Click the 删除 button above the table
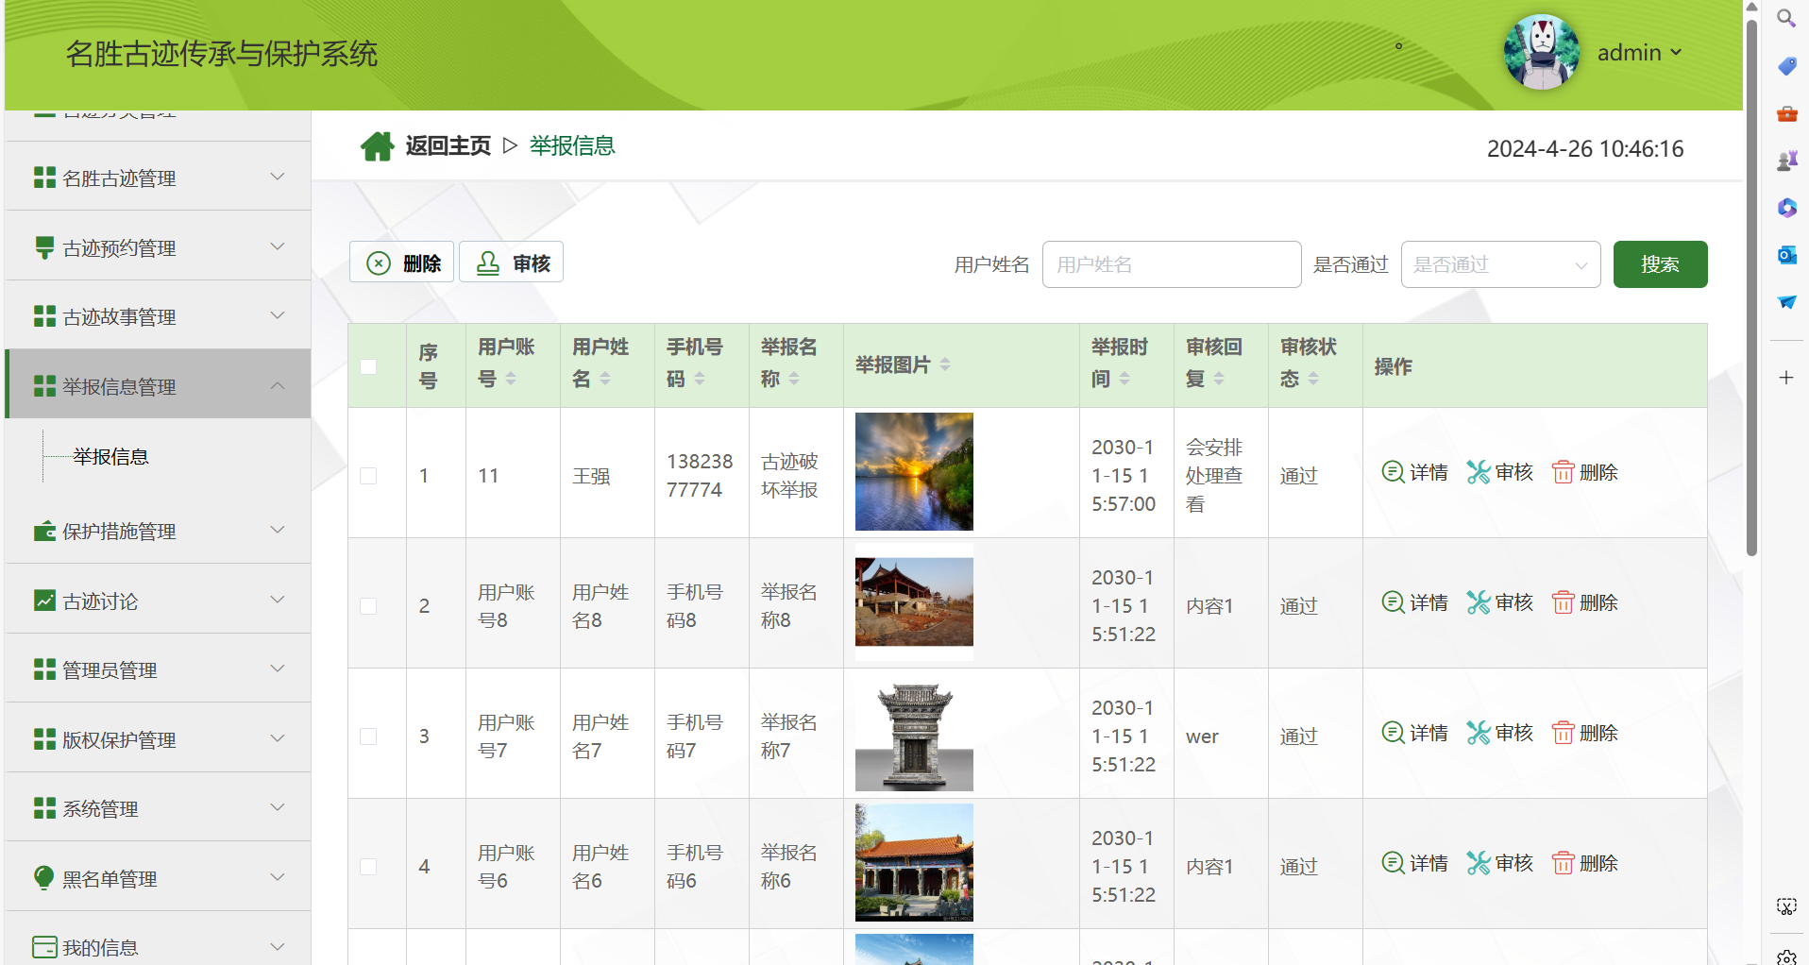The width and height of the screenshot is (1809, 965). point(402,262)
